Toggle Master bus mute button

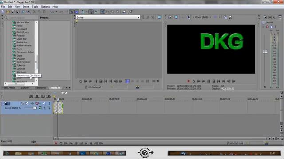tap(271, 27)
